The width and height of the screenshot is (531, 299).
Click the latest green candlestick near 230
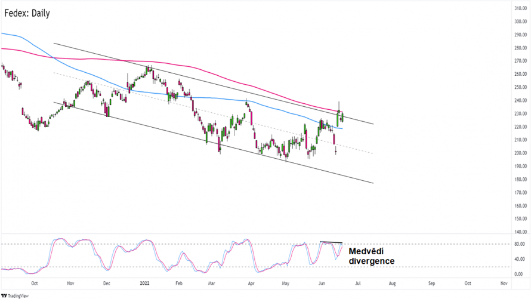[x=342, y=118]
